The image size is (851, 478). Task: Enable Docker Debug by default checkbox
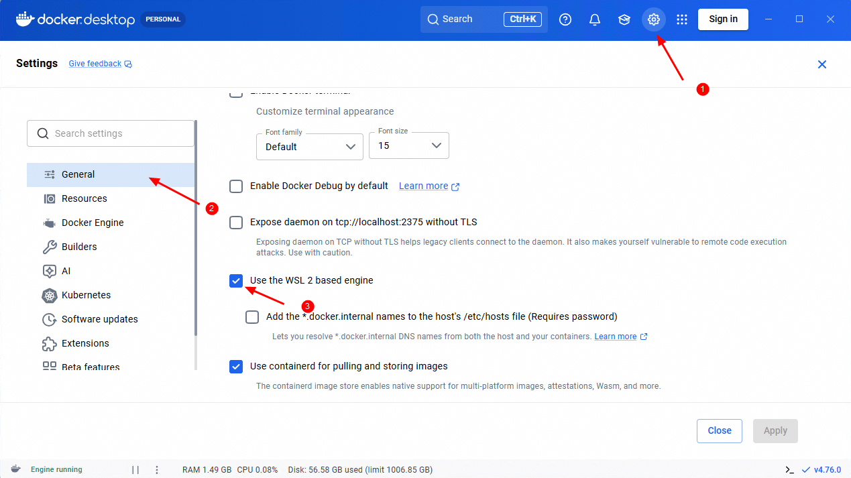pos(236,186)
